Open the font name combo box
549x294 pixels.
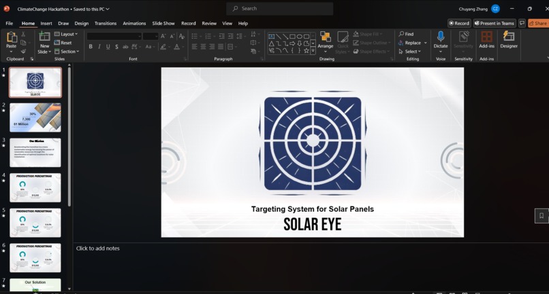(x=114, y=36)
